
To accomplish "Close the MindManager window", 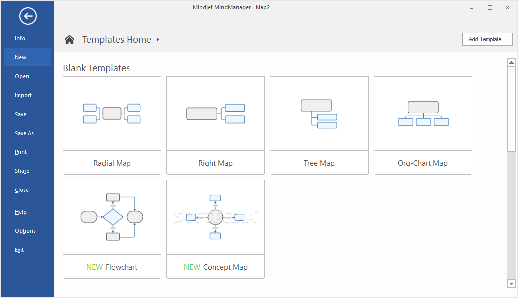I will tap(508, 8).
